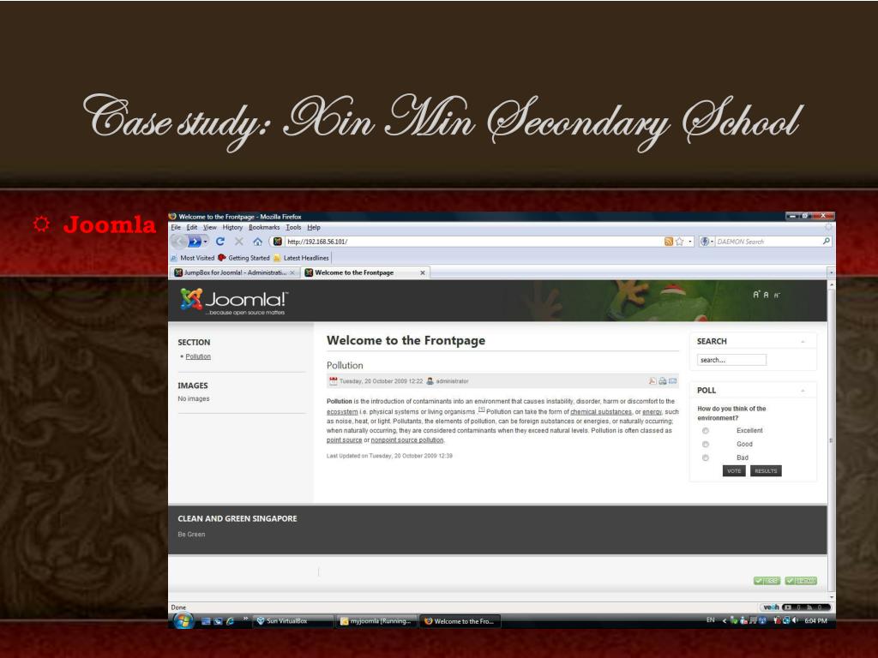
Task: Click the Firefox Forward arrow button
Action: pos(195,241)
